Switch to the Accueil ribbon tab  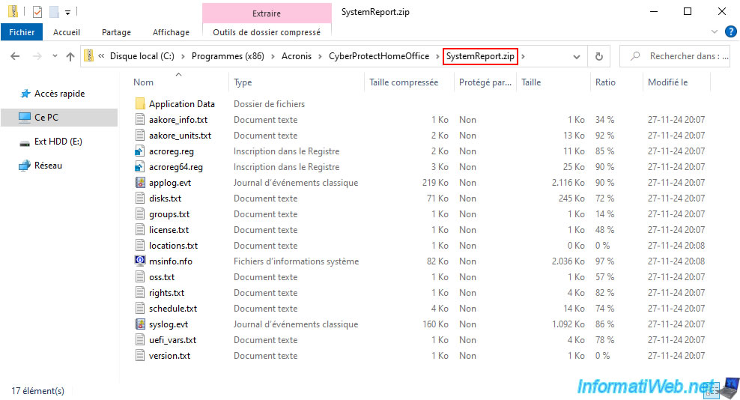point(67,32)
